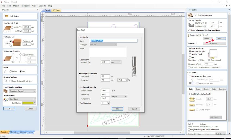Click the horizontal canvas scrollbar
The width and height of the screenshot is (231, 139).
point(102,133)
